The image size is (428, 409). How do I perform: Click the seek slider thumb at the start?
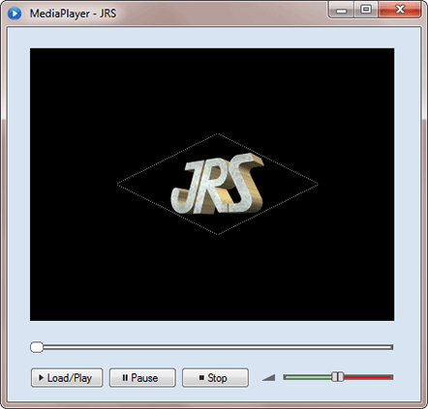coord(37,347)
